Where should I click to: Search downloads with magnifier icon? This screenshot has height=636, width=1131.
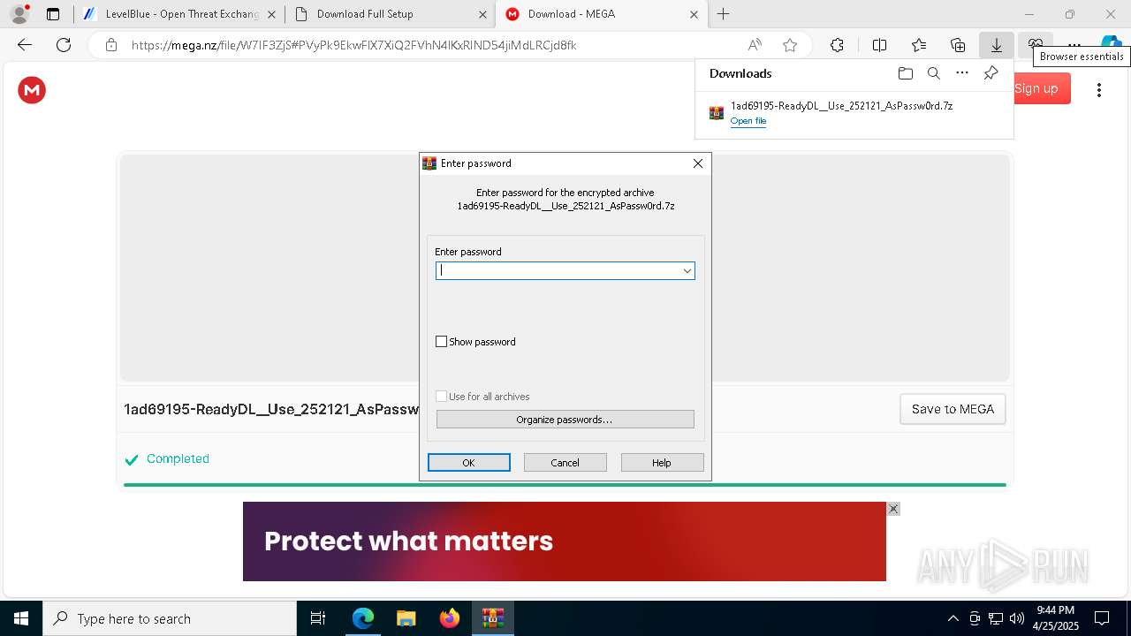point(933,73)
